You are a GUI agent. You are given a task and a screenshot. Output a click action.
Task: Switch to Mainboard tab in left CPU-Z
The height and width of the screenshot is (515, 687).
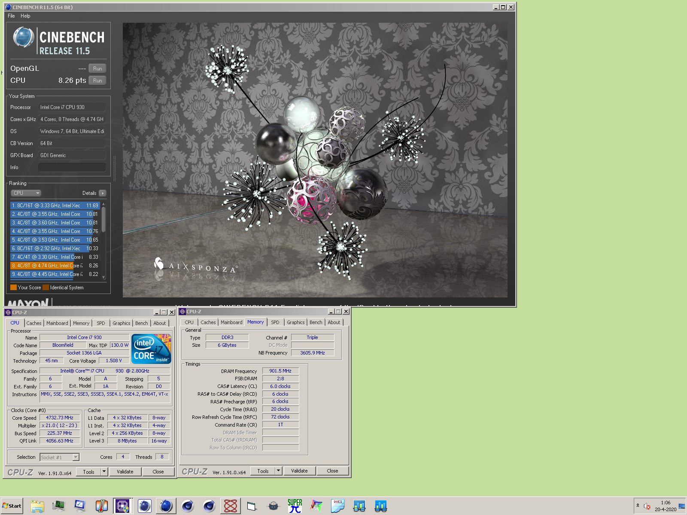click(x=57, y=323)
